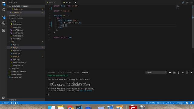Screen dimensions: 194x109
Task: Open package-lock.json file
Action: click(26, 71)
